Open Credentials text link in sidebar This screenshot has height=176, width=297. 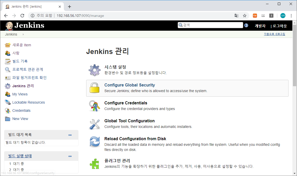click(x=21, y=111)
